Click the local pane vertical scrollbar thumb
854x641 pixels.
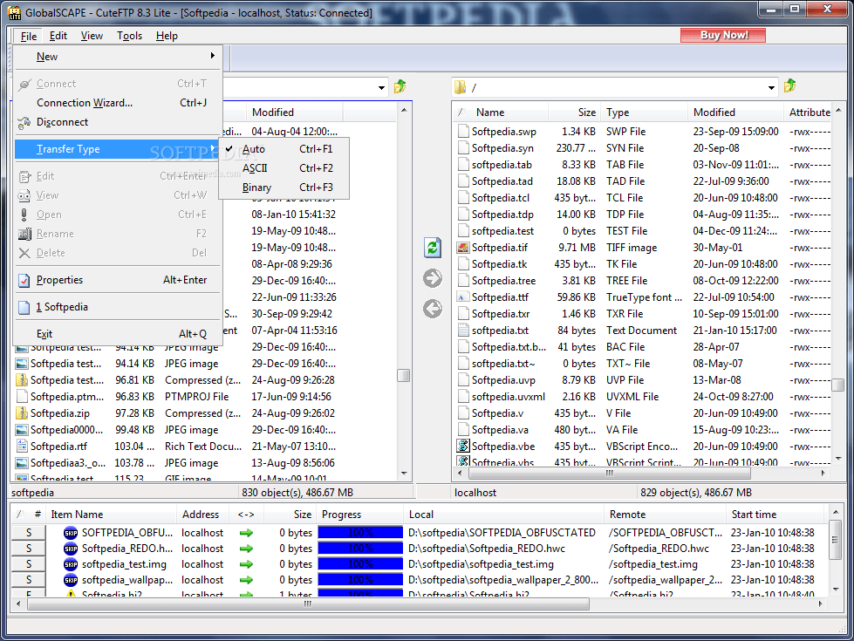click(404, 376)
